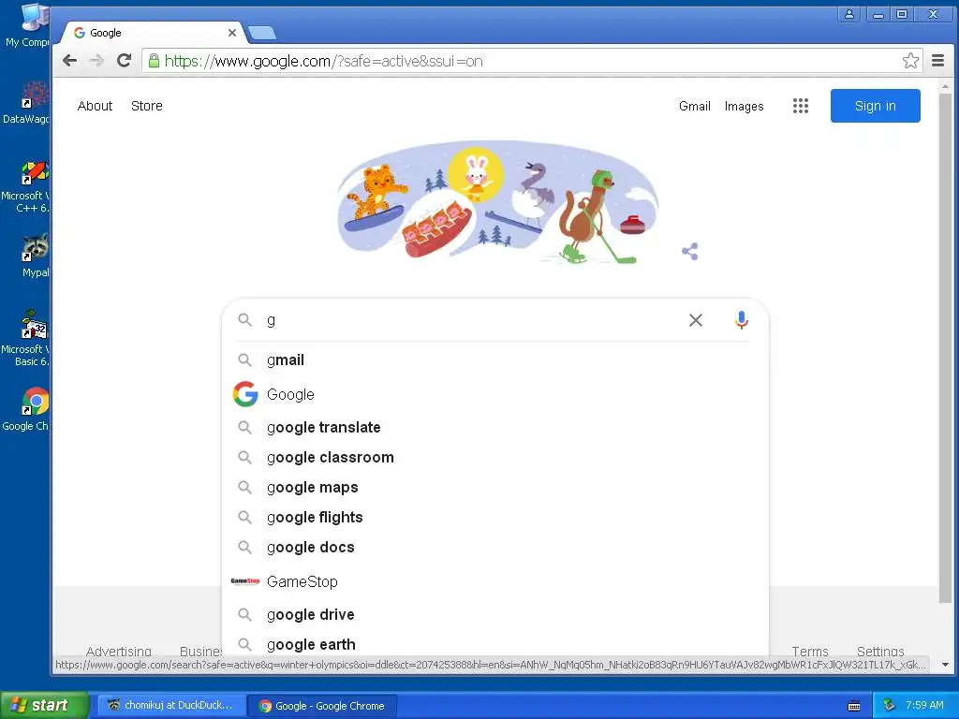Click the scrollbar down arrow
Screen dimensions: 959x719
coord(945,665)
